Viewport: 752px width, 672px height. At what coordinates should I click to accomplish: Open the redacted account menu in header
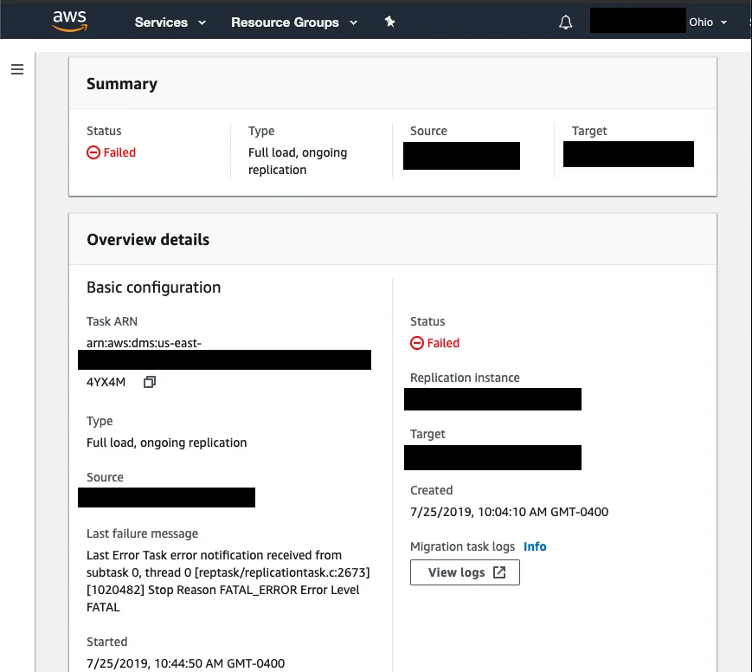tap(637, 21)
